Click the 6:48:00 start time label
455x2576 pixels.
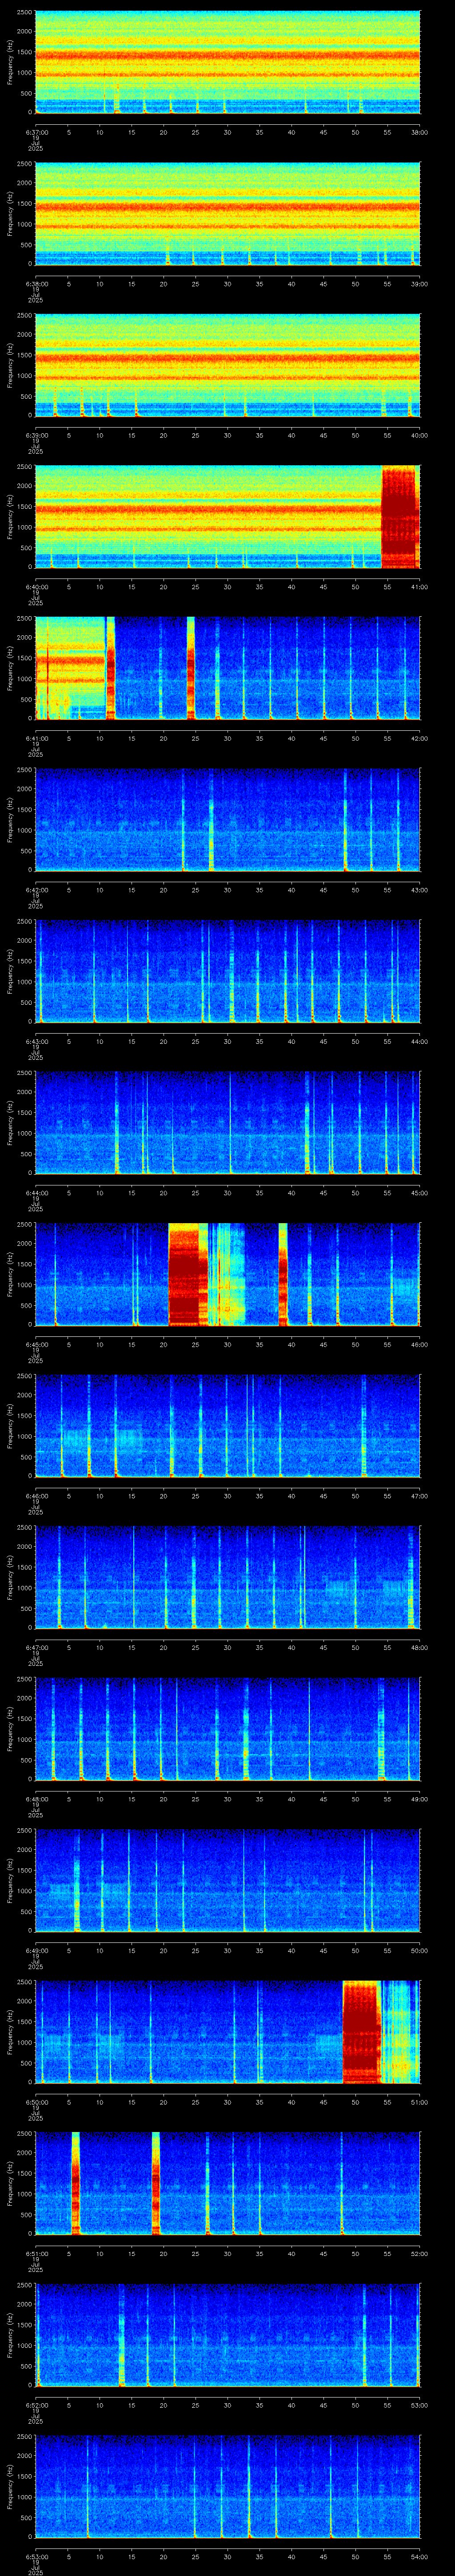36,1799
